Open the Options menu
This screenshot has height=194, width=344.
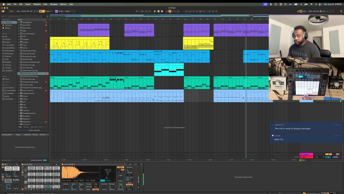click(x=63, y=4)
